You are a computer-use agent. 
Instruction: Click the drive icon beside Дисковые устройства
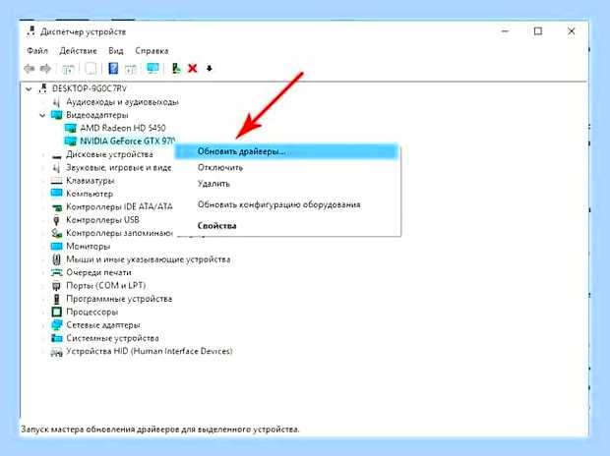point(57,156)
